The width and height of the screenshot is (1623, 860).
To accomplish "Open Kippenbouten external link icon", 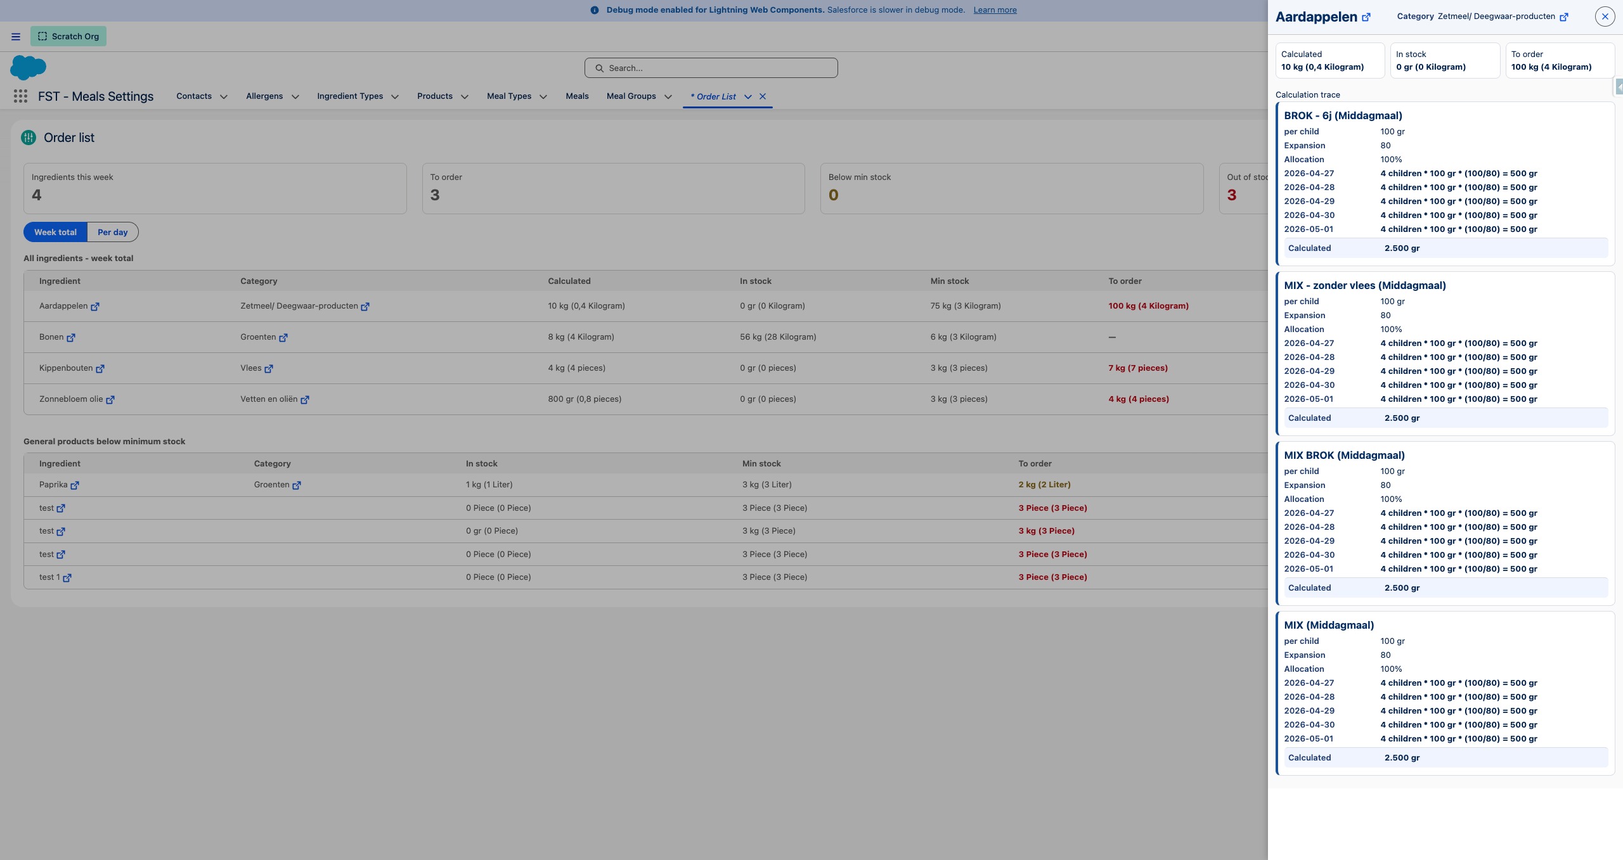I will 100,369.
